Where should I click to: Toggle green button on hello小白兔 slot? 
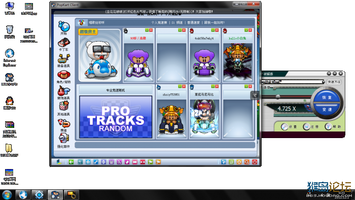click(x=246, y=30)
